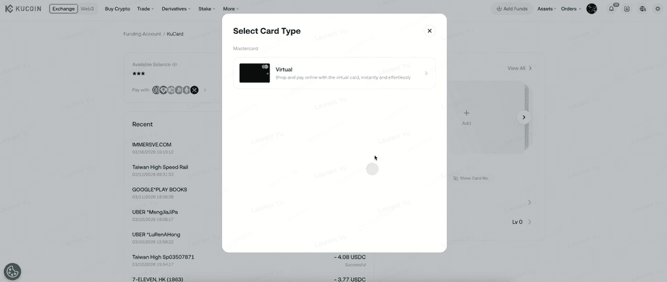Open the Assets dropdown
The width and height of the screenshot is (667, 282).
pyautogui.click(x=546, y=8)
